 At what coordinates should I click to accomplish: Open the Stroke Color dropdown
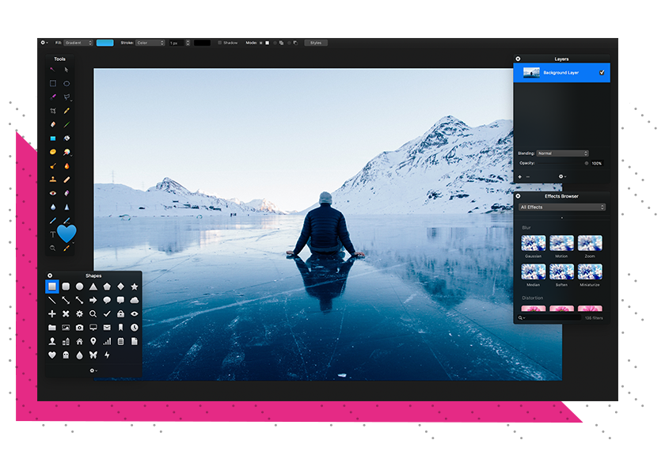(150, 43)
